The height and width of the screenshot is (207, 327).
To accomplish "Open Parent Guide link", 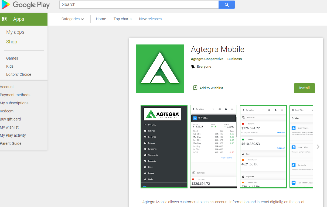I will tap(11, 143).
